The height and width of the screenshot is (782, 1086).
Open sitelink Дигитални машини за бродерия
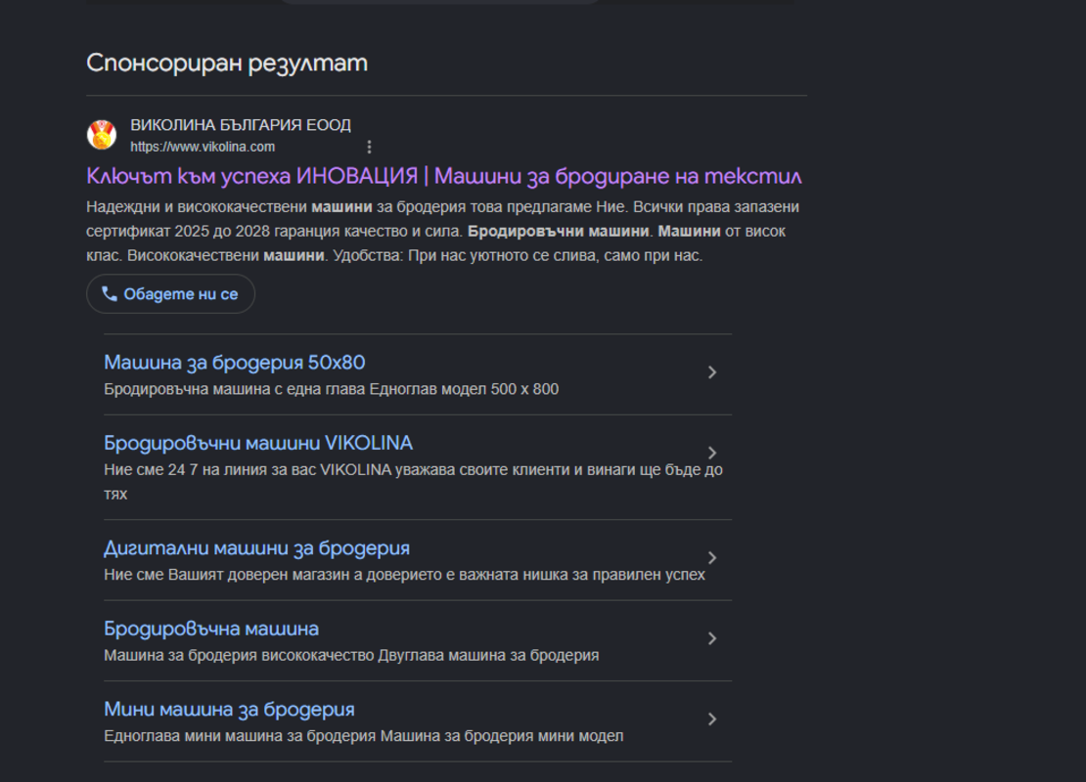tap(257, 548)
